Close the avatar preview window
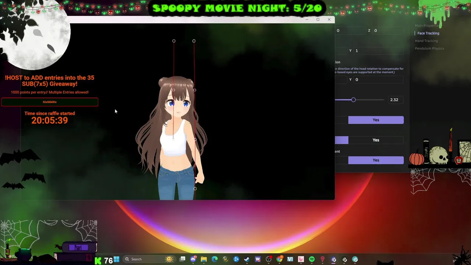Screen dimensions: 471x265 pos(329,20)
